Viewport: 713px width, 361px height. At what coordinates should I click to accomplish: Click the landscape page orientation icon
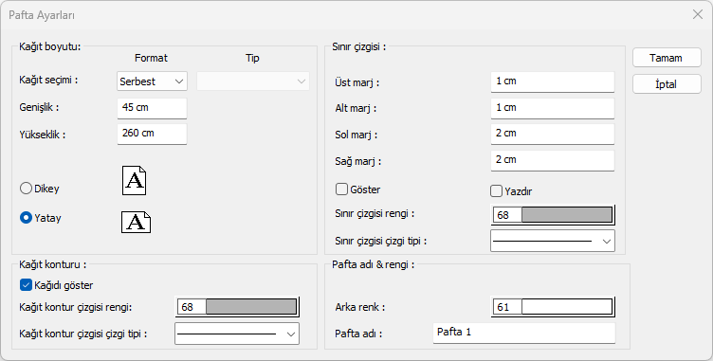pos(136,222)
